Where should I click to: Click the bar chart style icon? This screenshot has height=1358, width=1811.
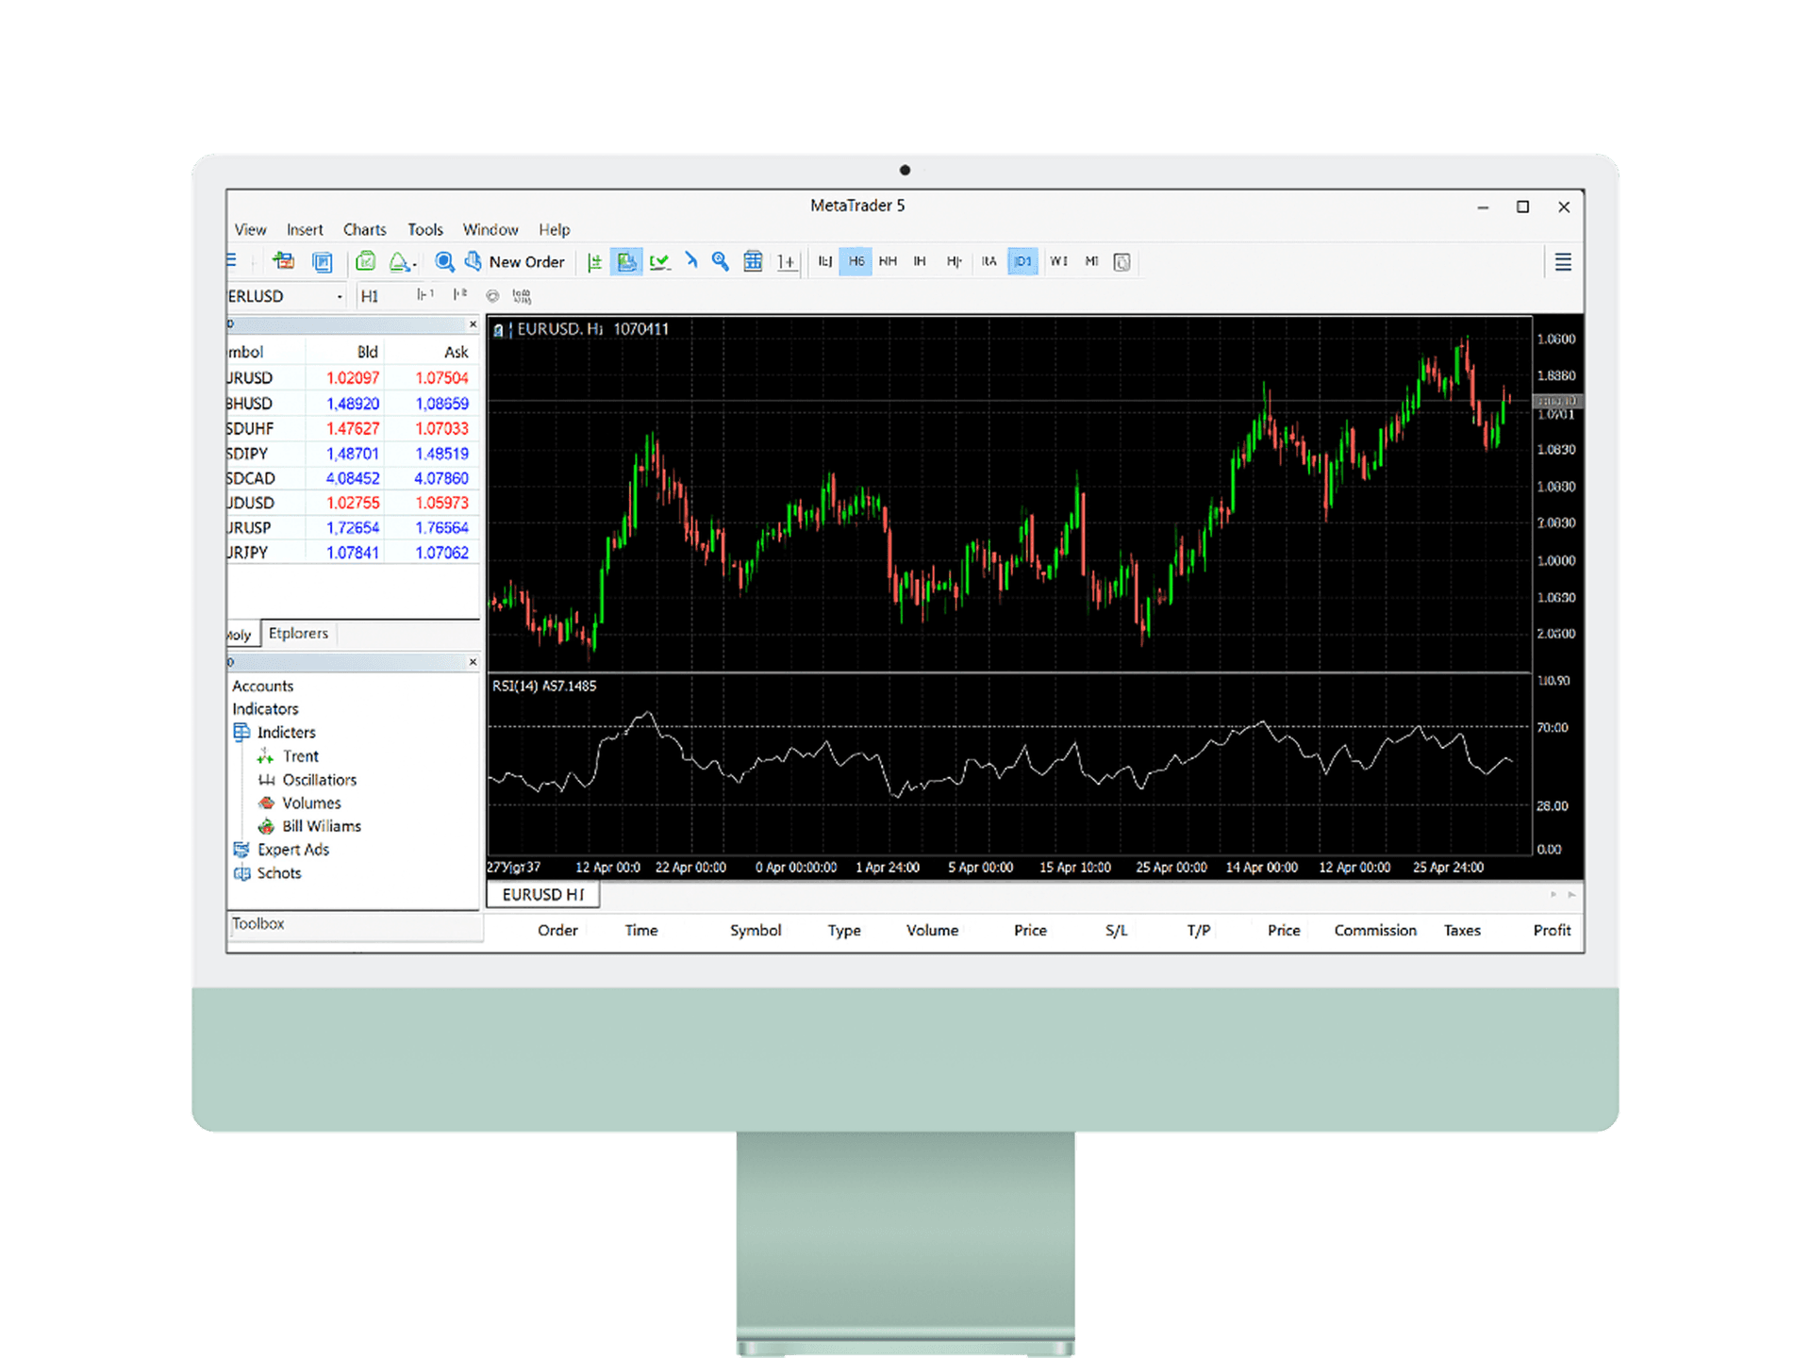coord(594,262)
